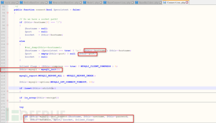Click the save-state icon on BaseBuilder.php tab
Viewport: 216px width, 123px height.
136,2
